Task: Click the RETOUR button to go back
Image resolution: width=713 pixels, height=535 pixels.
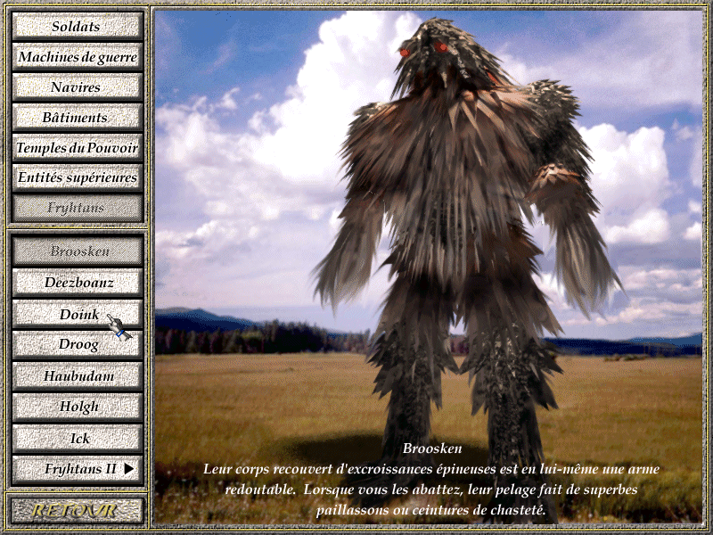Action: [x=78, y=510]
